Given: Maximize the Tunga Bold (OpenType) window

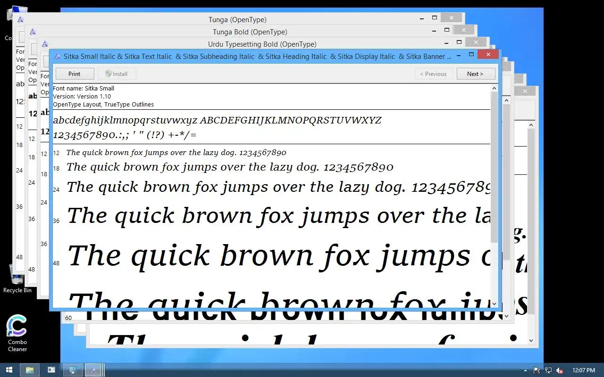Looking at the screenshot, I should (447, 30).
